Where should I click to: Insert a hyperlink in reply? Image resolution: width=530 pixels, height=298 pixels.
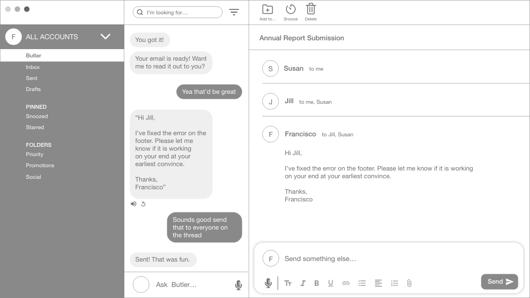tap(346, 283)
